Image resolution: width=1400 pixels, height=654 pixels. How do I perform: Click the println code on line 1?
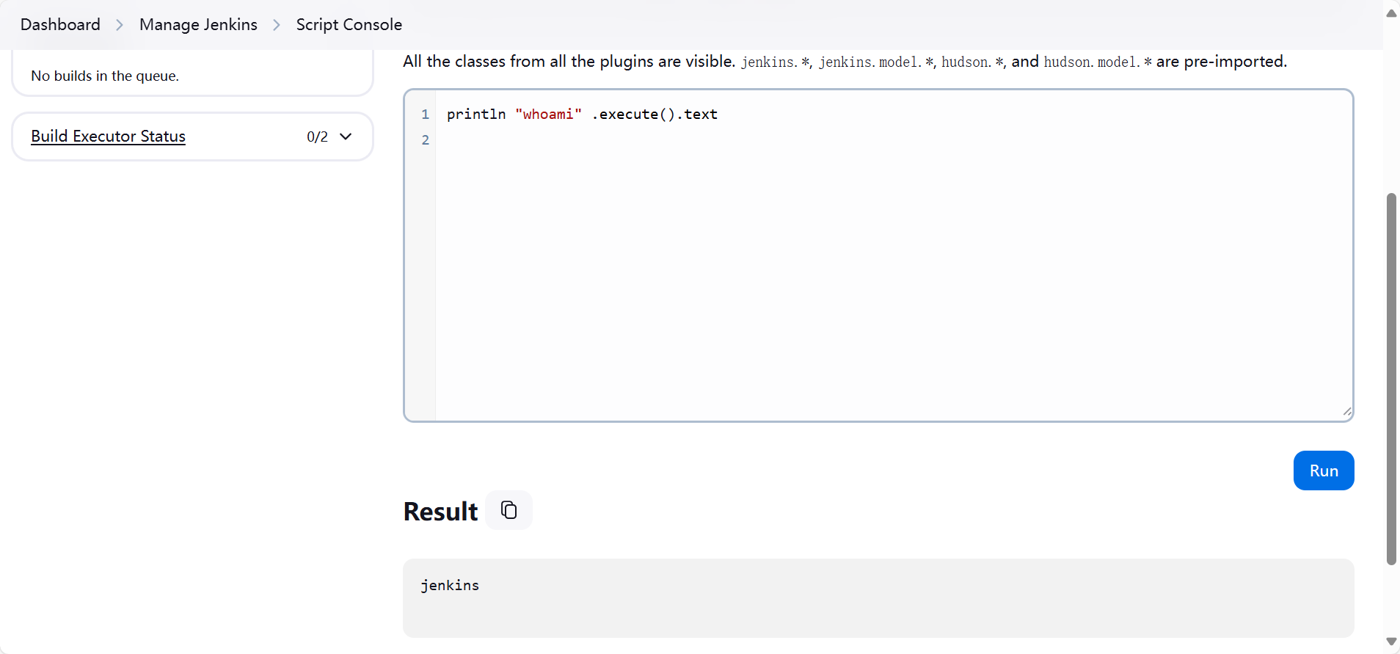(476, 114)
